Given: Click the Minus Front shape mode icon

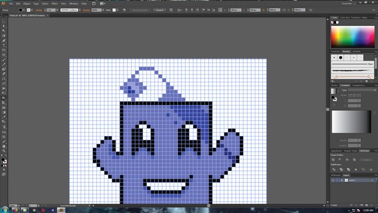Looking at the screenshot, I should coord(340,159).
